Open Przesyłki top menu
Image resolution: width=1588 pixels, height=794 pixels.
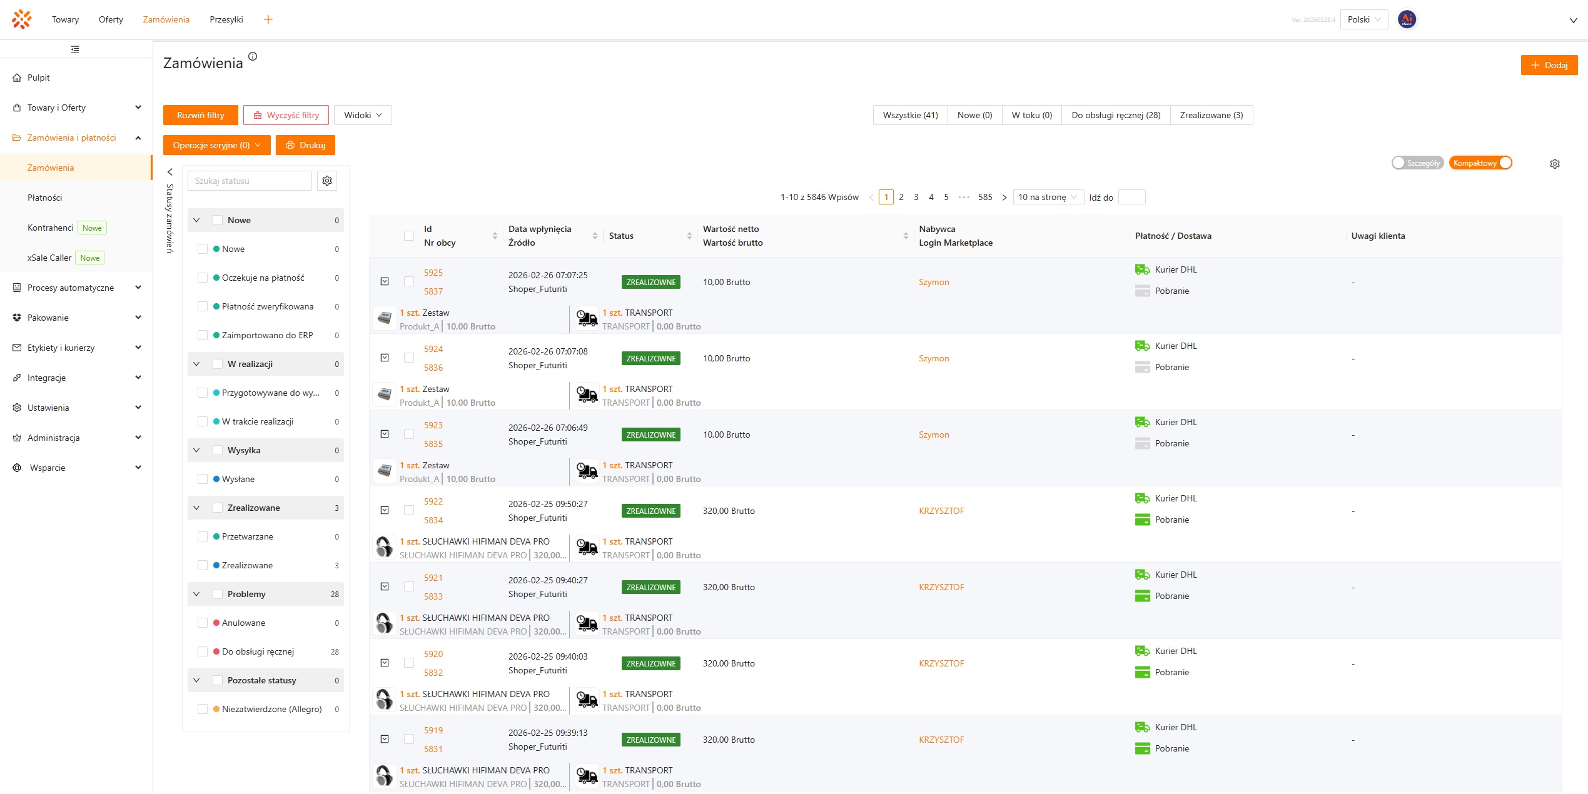226,19
